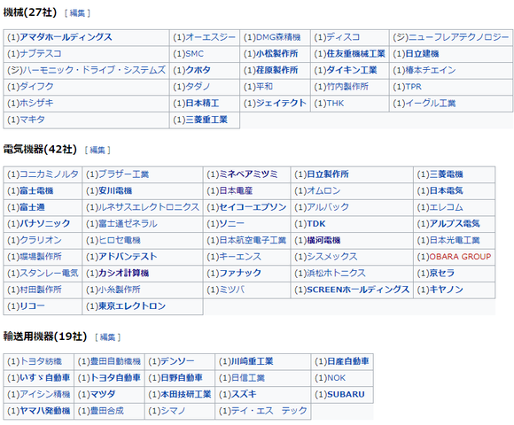Image resolution: width=514 pixels, height=425 pixels.
Task: Open the タダノ link
Action: [x=198, y=87]
